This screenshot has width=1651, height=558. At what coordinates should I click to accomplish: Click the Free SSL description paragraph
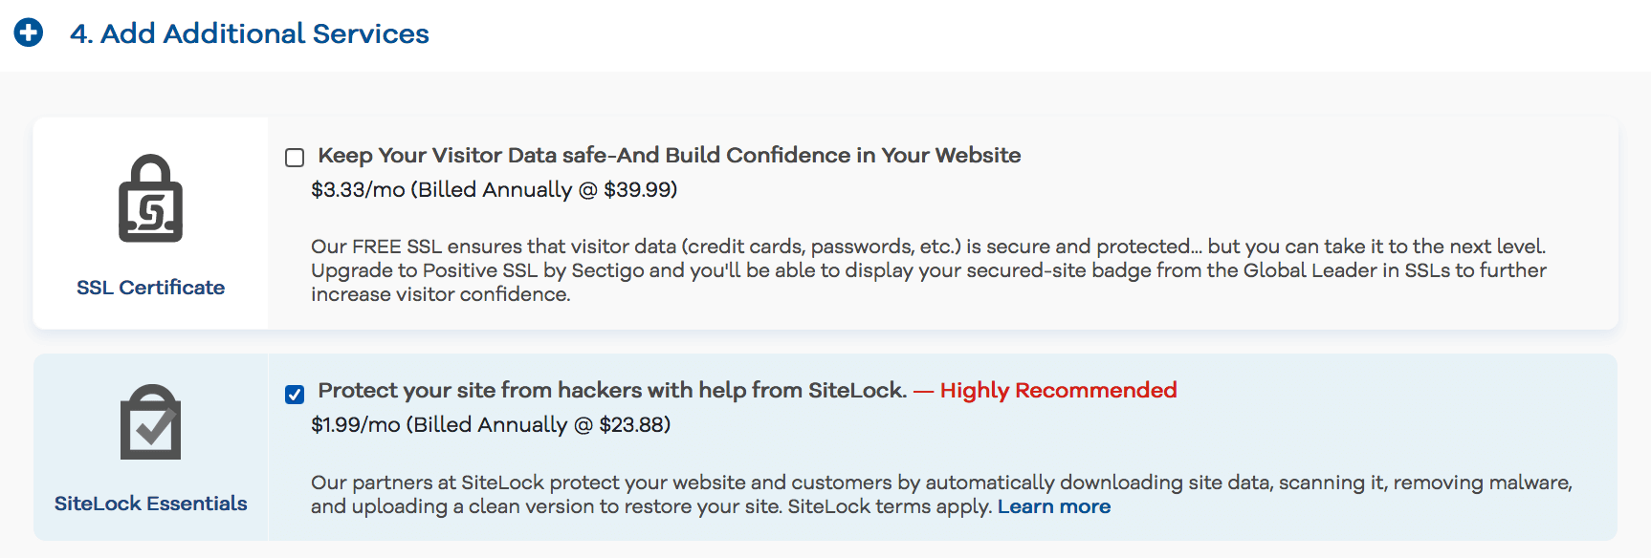tap(928, 270)
